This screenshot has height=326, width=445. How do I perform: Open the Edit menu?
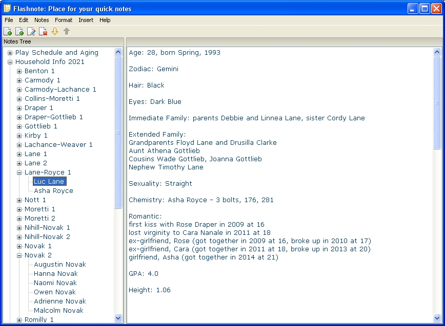click(x=24, y=20)
